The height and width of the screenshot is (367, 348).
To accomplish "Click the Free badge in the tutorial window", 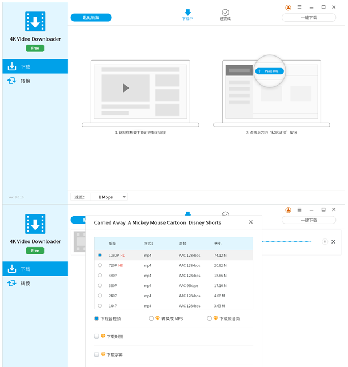I will 35,48.
